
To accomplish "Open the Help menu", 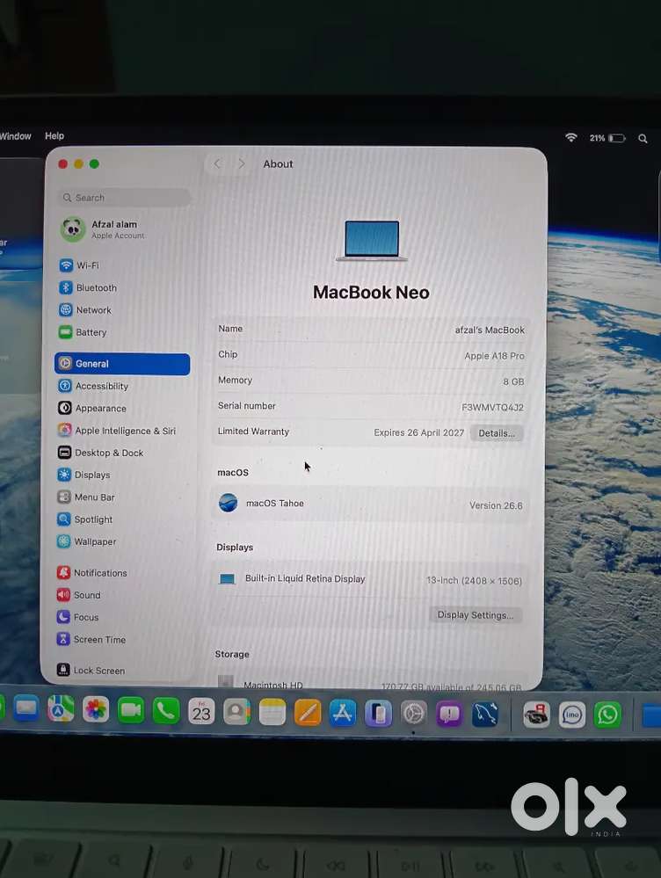I will (54, 135).
